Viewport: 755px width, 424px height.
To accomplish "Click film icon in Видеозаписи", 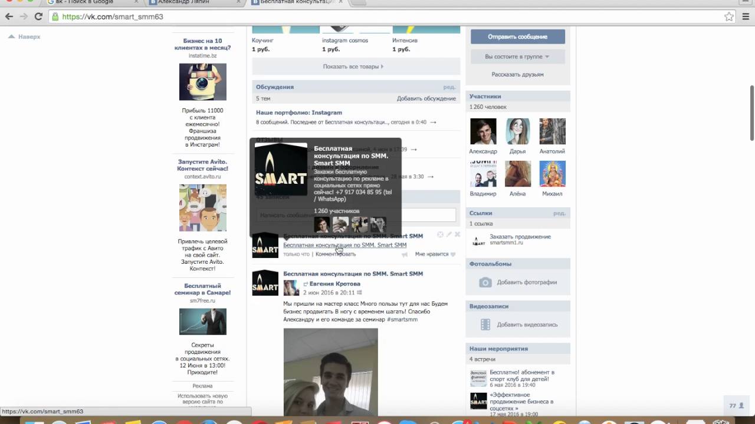I will click(485, 324).
